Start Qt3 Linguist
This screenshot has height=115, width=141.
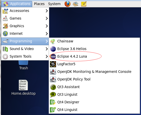[x=94, y=94]
